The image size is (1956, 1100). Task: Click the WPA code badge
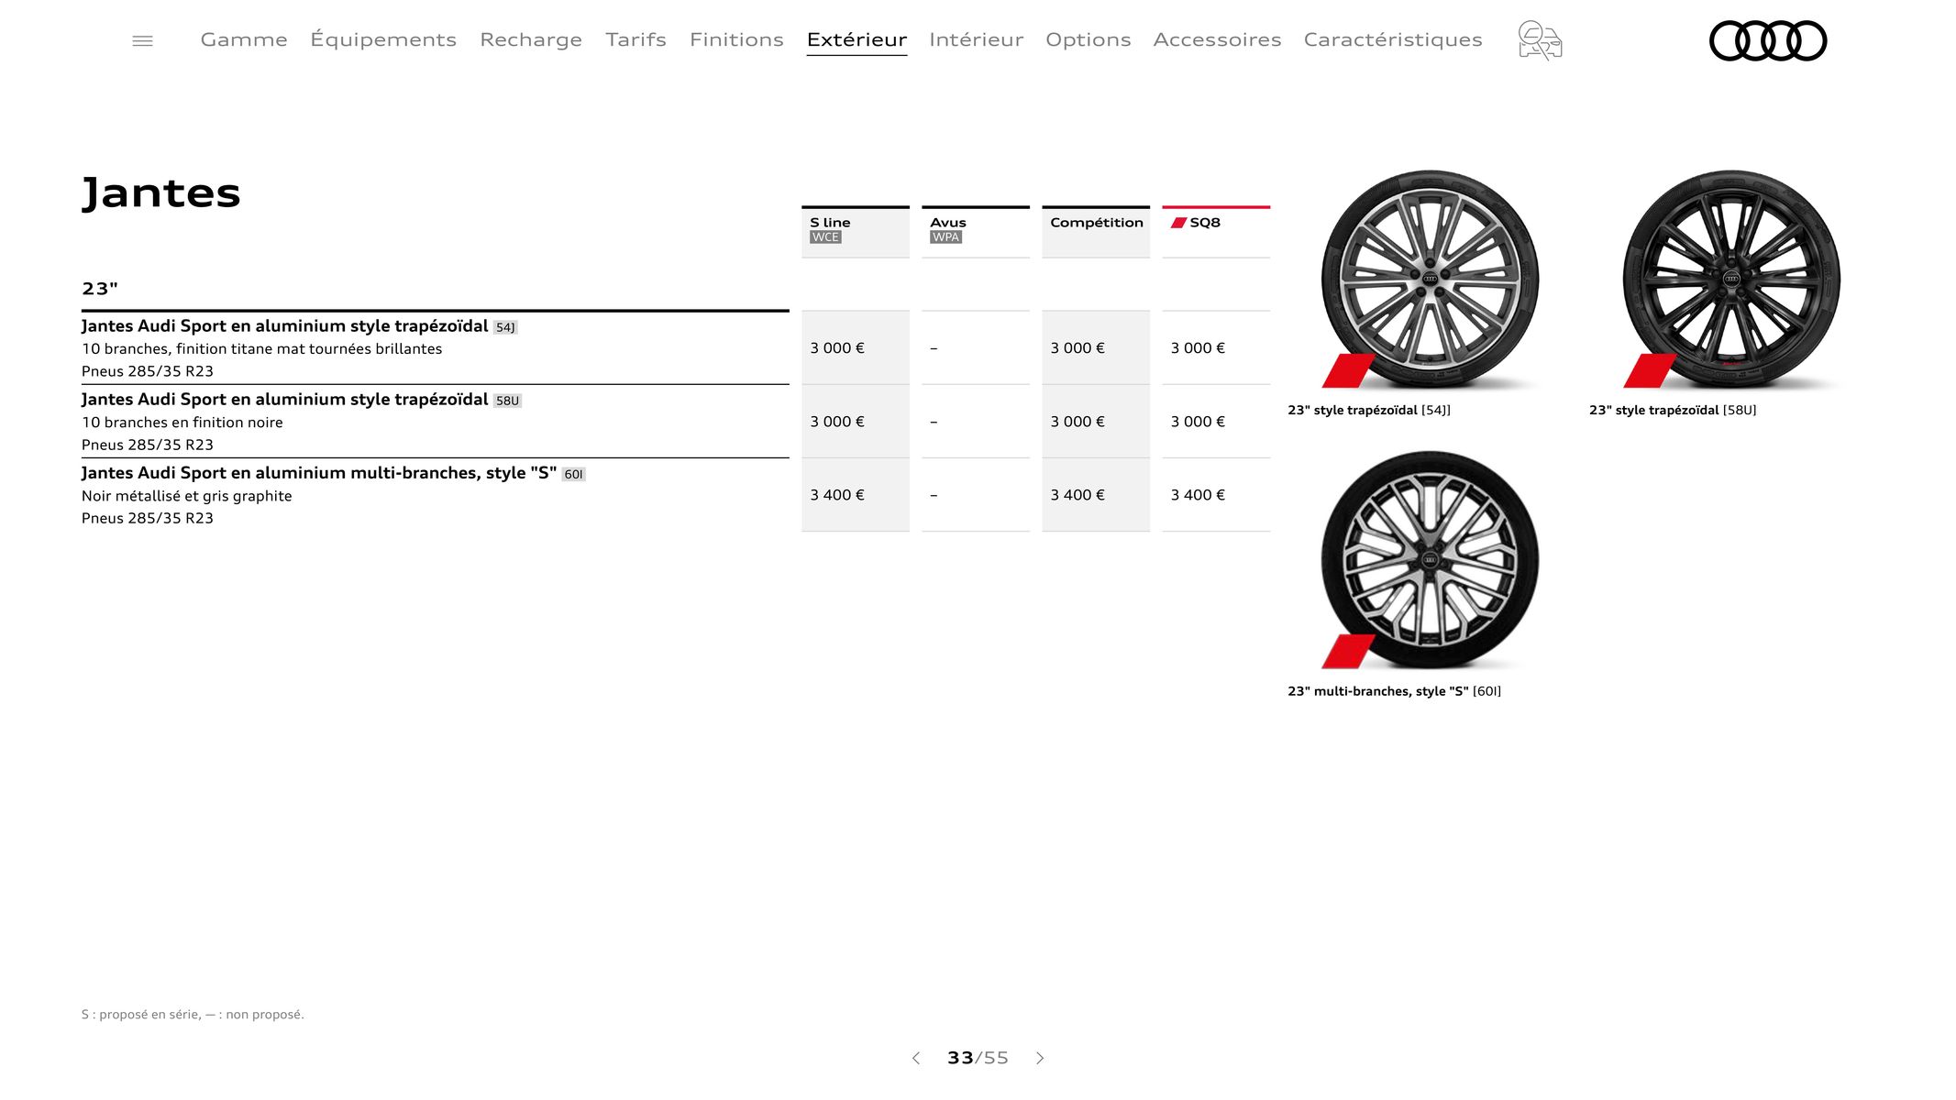(945, 237)
